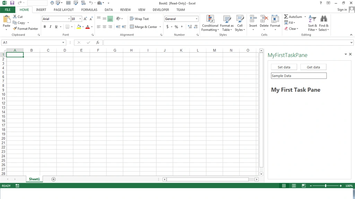Toggle Bold formatting

[x=45, y=27]
